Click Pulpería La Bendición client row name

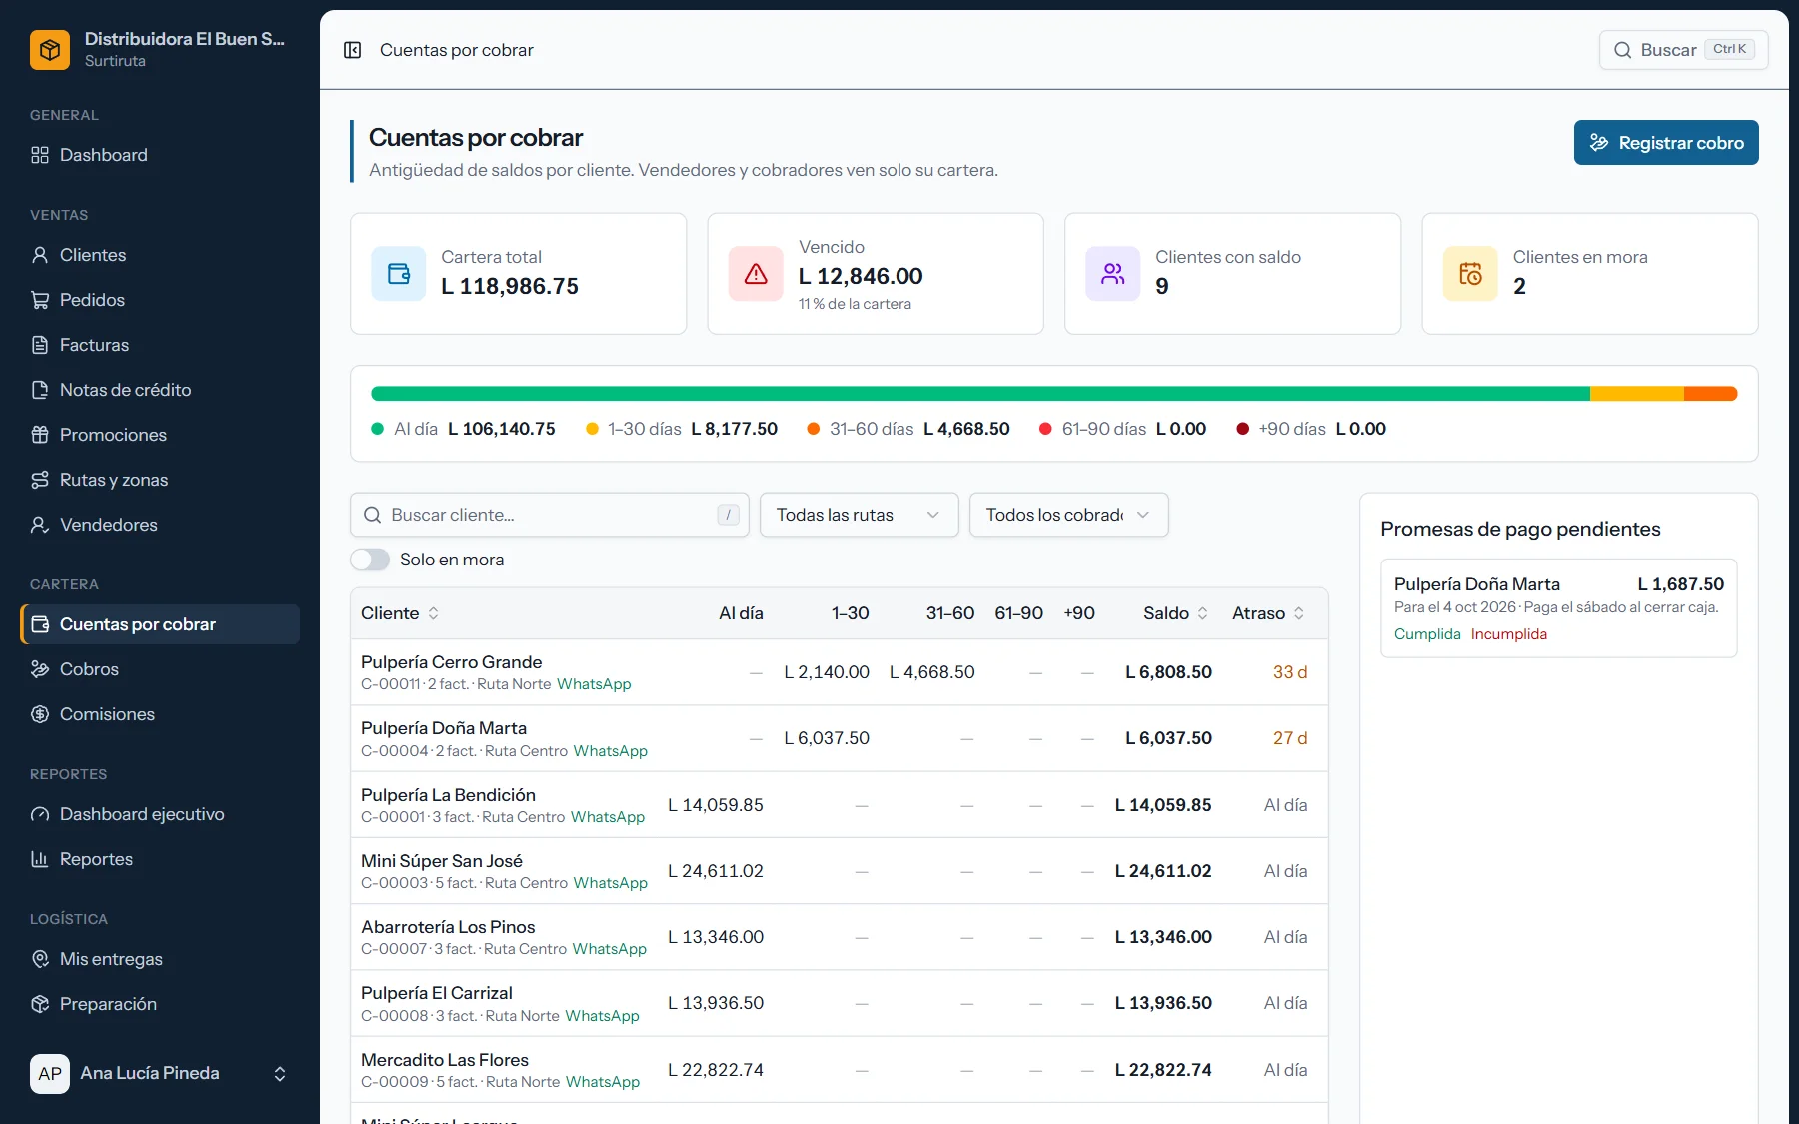[448, 795]
